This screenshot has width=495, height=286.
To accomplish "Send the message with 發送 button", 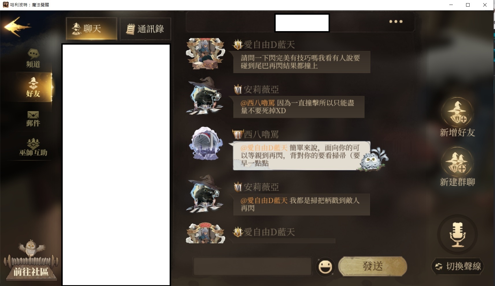I will click(x=372, y=266).
